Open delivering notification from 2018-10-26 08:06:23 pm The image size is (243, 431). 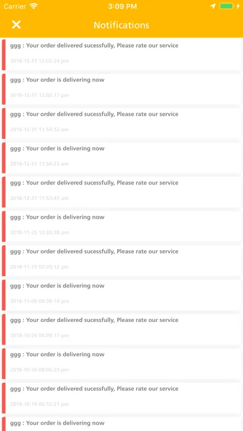(122, 364)
